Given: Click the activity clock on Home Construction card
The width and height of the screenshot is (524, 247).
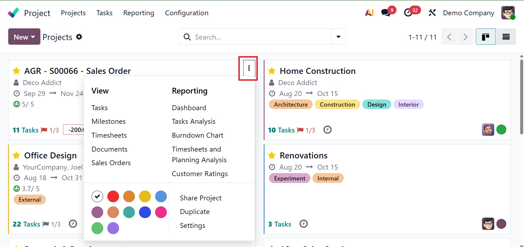Looking at the screenshot, I should click(x=327, y=130).
